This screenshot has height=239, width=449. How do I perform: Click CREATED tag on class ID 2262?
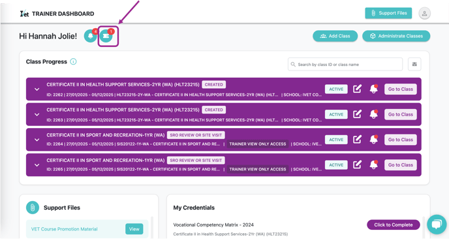214,84
